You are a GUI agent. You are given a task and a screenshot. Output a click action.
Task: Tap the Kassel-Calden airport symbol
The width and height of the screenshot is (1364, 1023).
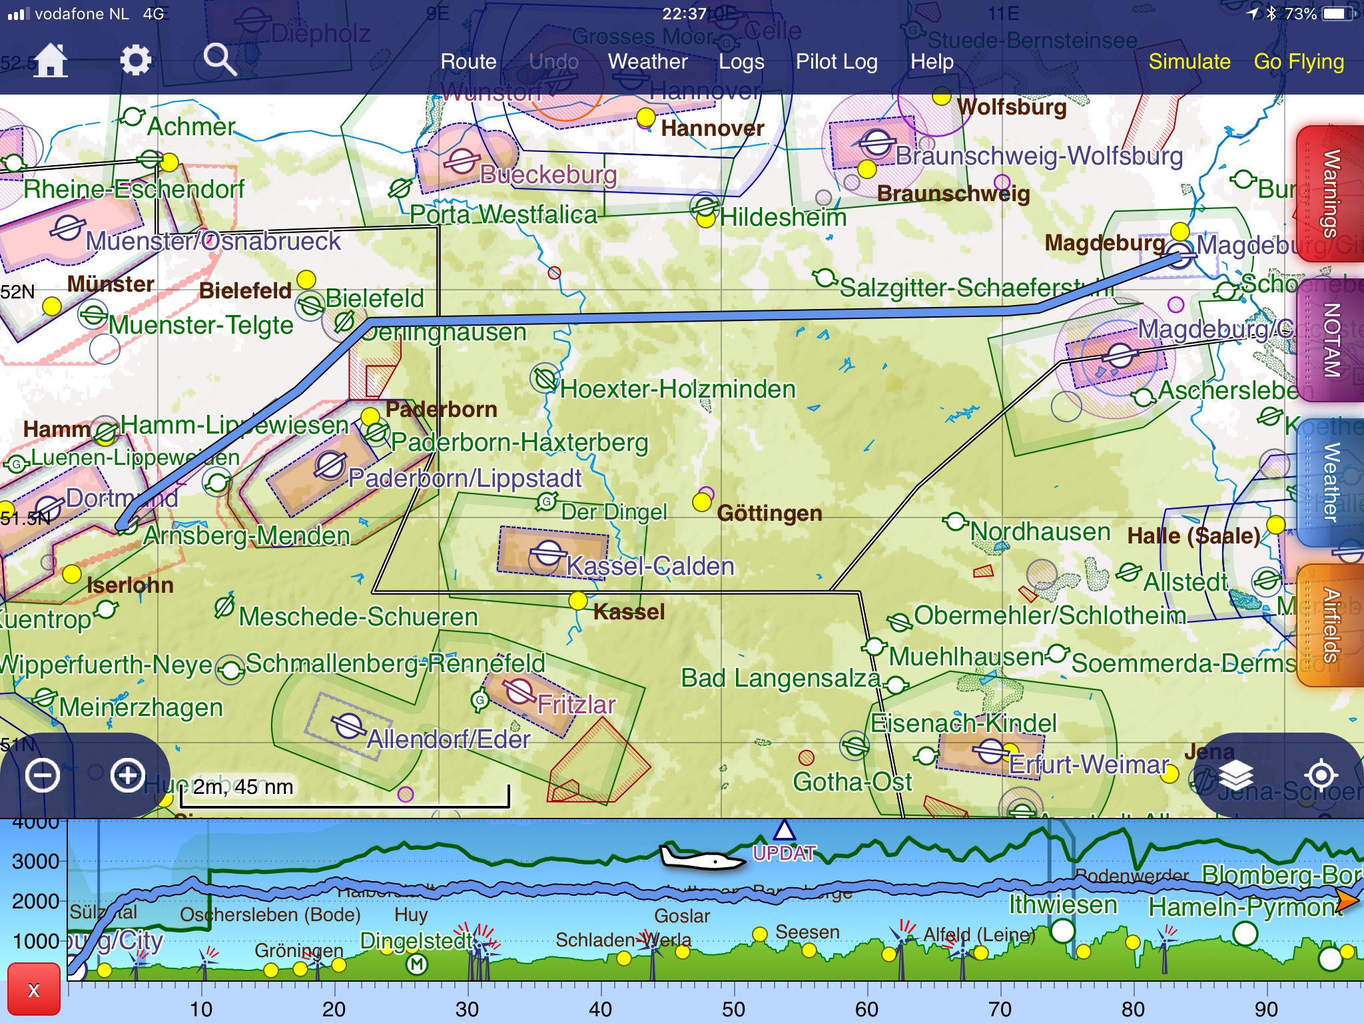547,552
